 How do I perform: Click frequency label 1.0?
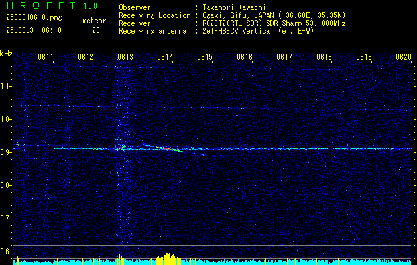5,119
